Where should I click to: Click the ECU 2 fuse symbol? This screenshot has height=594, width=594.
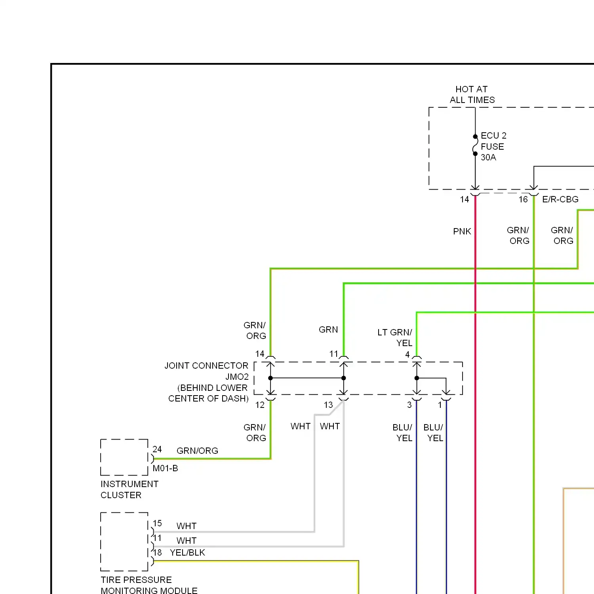click(475, 145)
